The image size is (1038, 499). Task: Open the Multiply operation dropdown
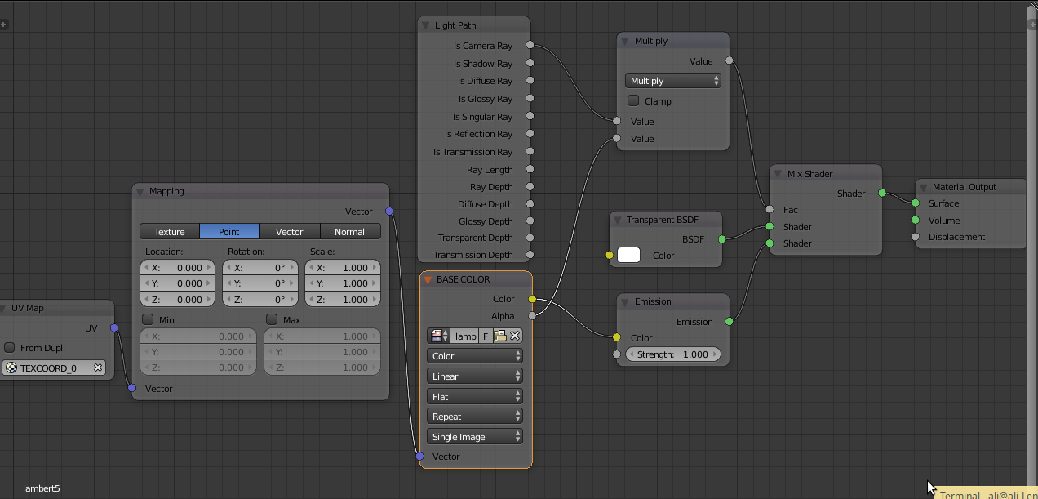pyautogui.click(x=673, y=81)
